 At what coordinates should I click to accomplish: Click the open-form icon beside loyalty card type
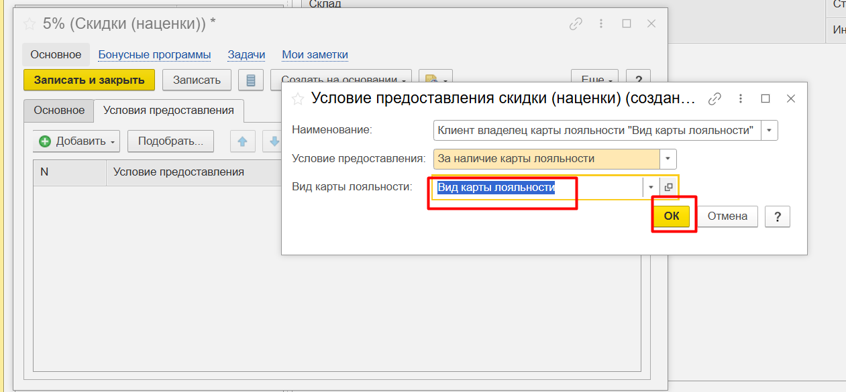click(x=668, y=188)
